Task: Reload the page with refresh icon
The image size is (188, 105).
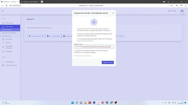Action: [x=6, y=6]
